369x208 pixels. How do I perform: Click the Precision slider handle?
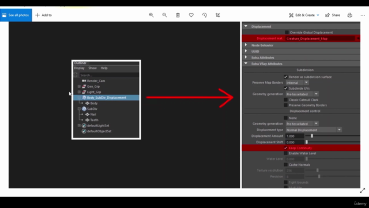click(x=319, y=176)
